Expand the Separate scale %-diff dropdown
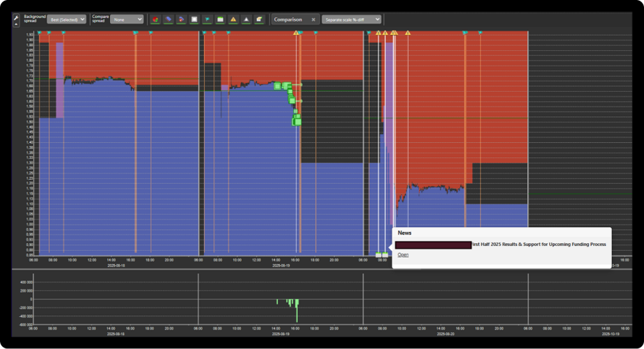Viewport: 644px width, 349px height. [351, 20]
